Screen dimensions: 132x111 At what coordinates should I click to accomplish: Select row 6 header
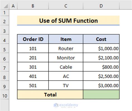point(4,57)
